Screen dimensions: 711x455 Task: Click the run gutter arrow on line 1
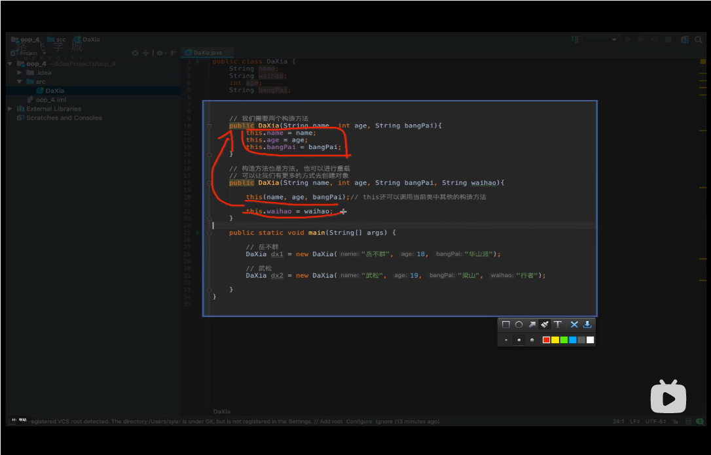[198, 61]
